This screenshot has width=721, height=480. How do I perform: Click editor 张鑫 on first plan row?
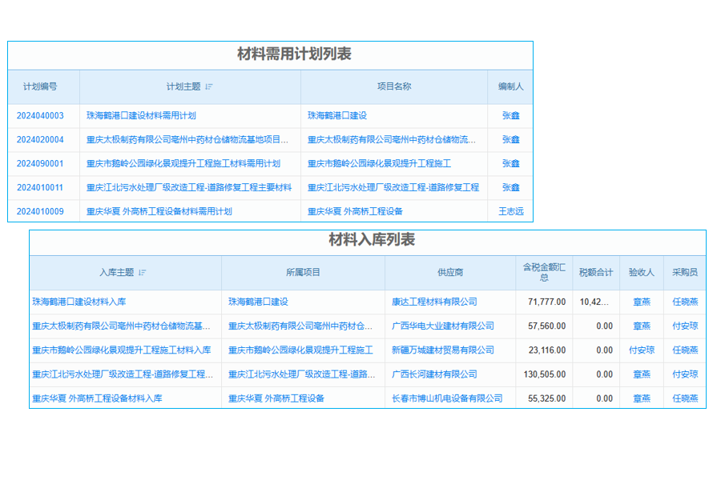click(510, 115)
